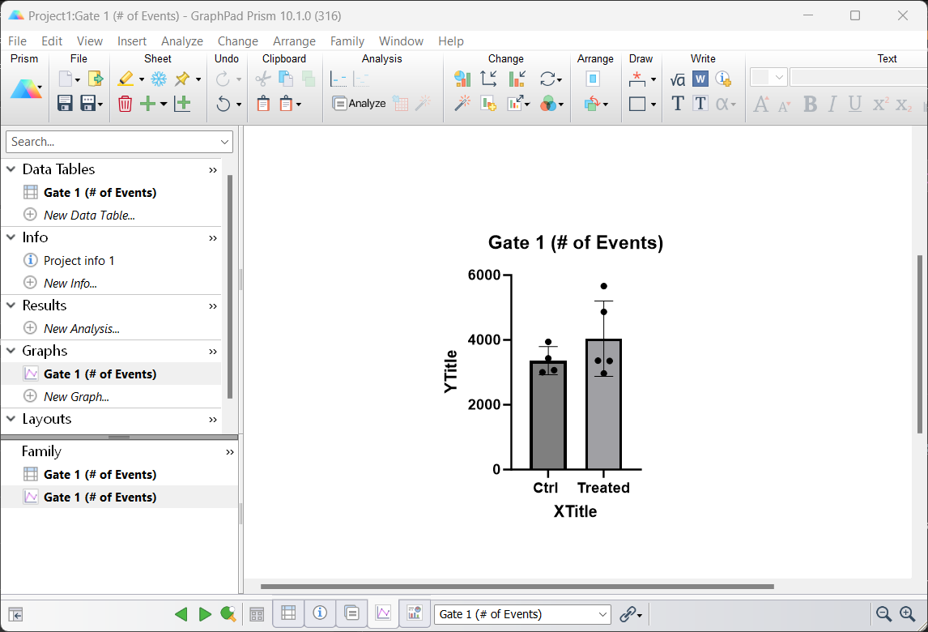Open the sheet selector dropdown at bottom
Screen dimensions: 928x632
click(x=602, y=614)
